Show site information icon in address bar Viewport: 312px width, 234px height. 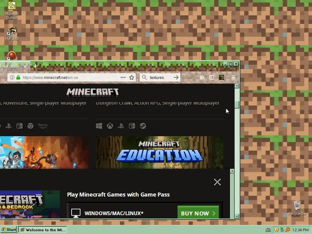coord(12,77)
